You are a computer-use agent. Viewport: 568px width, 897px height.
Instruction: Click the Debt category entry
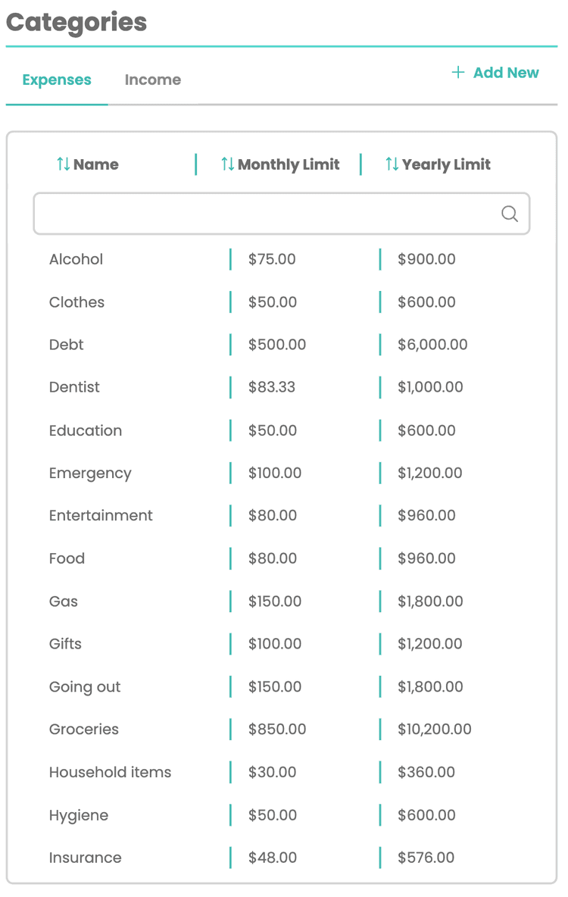(x=67, y=345)
